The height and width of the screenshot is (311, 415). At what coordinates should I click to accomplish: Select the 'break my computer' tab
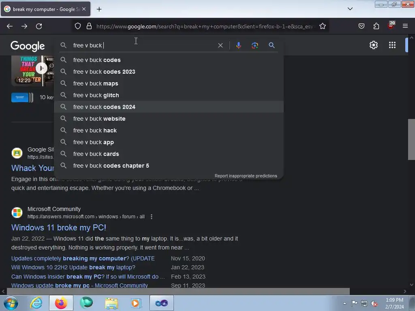pyautogui.click(x=45, y=9)
